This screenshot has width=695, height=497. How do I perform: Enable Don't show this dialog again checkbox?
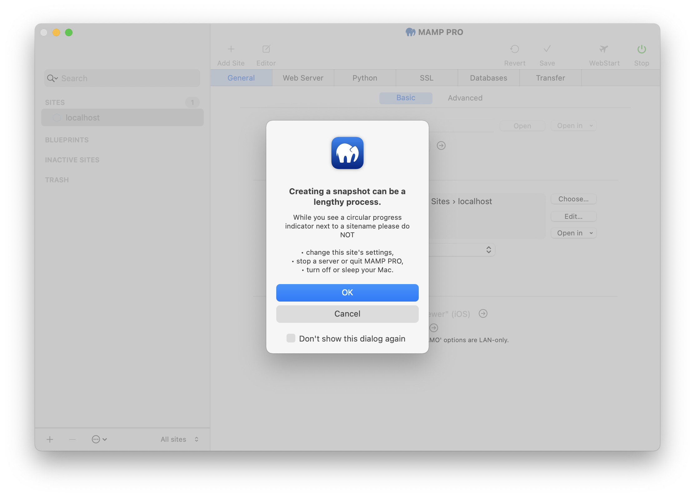[291, 338]
